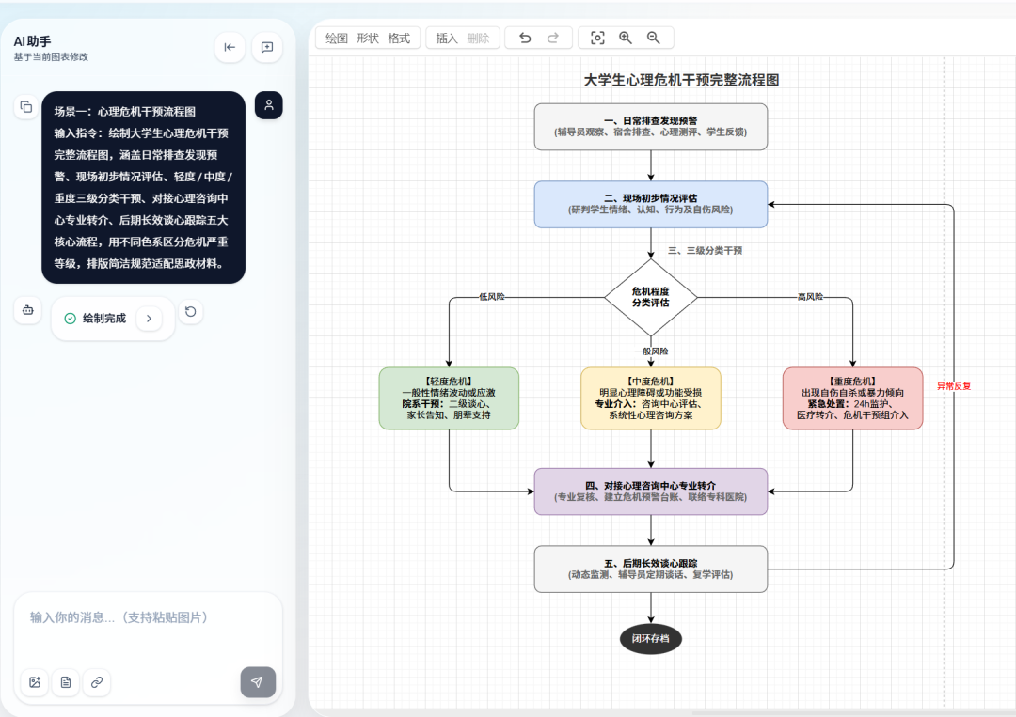Click the robot assistant icon

(28, 310)
